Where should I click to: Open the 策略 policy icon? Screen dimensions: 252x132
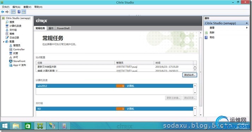point(7,34)
